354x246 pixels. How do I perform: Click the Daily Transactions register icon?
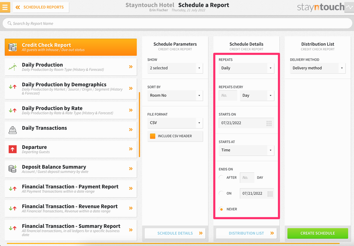(x=13, y=130)
